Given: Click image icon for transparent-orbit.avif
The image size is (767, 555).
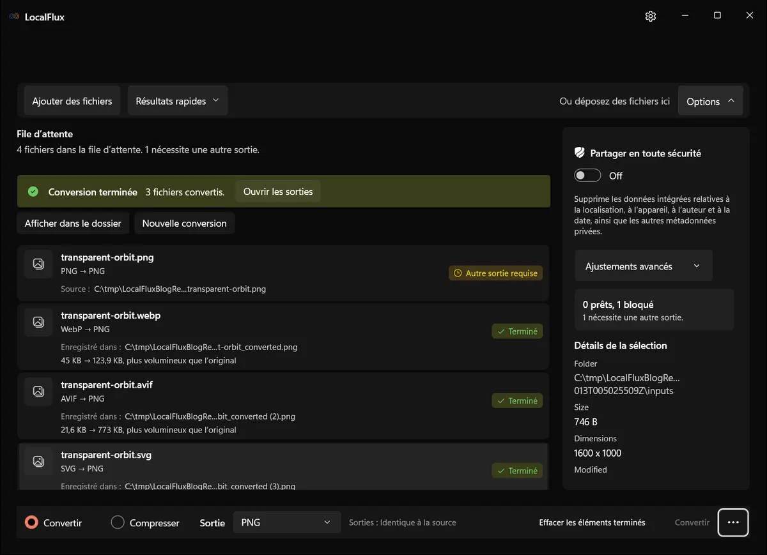Looking at the screenshot, I should tap(38, 392).
